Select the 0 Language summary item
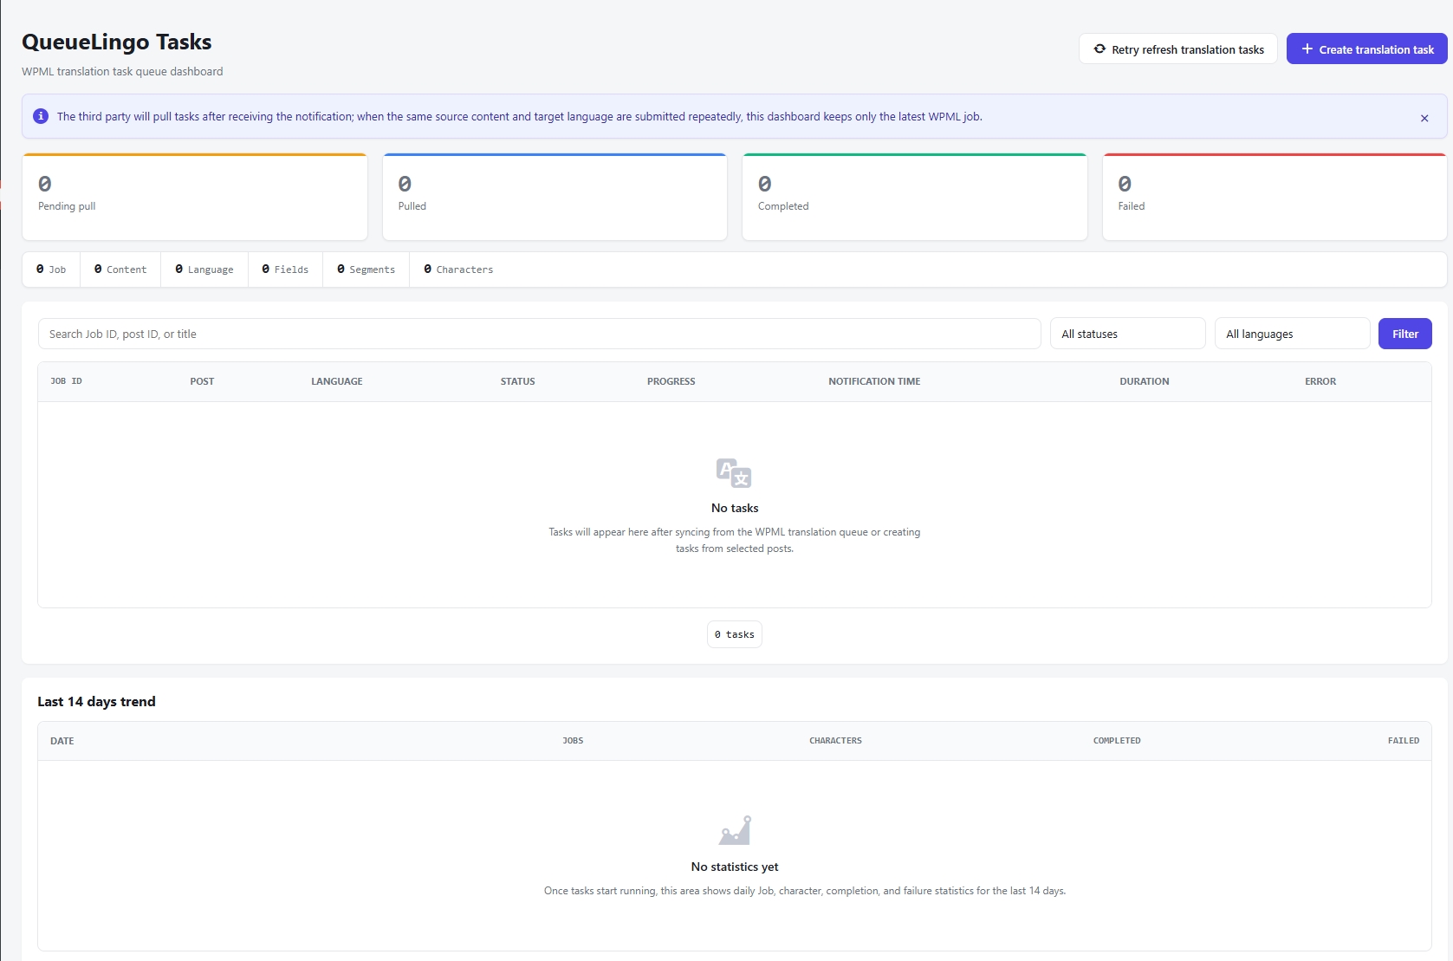1453x961 pixels. pos(204,269)
